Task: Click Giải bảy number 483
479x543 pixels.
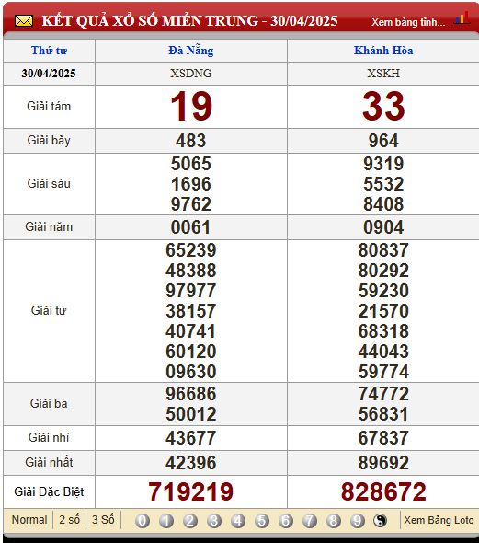Action: pyautogui.click(x=191, y=141)
